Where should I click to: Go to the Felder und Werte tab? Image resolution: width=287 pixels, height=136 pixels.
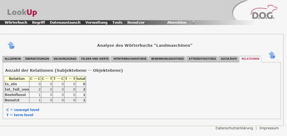95,59
